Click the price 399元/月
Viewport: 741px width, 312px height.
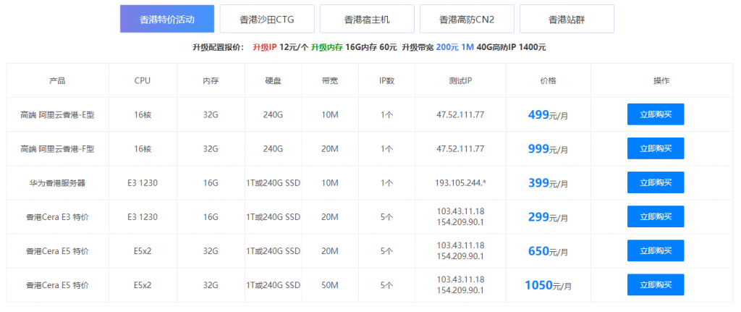pyautogui.click(x=549, y=182)
